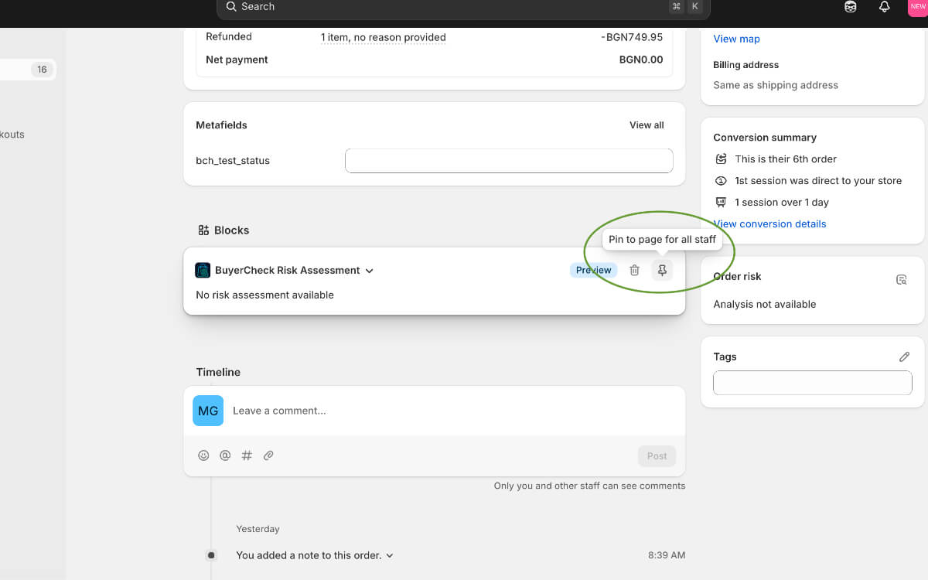Click the '1 item, no reason provided' refund text

[384, 37]
